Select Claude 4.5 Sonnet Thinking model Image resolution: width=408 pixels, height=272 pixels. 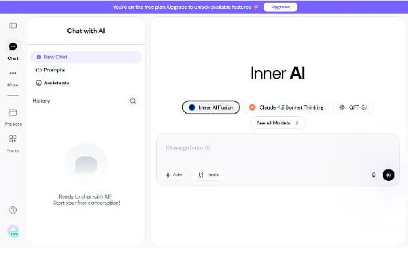[x=286, y=107]
